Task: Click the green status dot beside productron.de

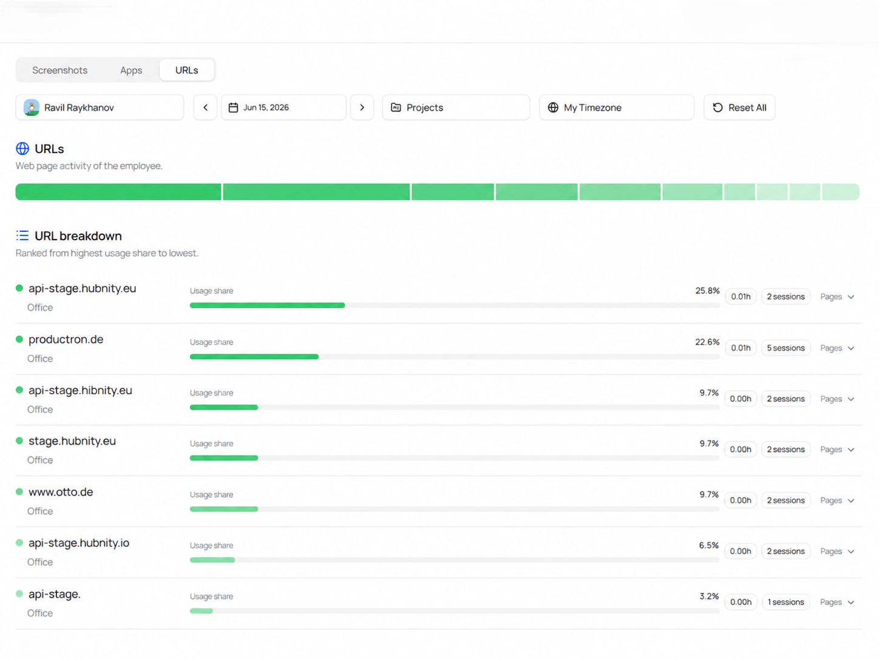Action: (x=19, y=339)
